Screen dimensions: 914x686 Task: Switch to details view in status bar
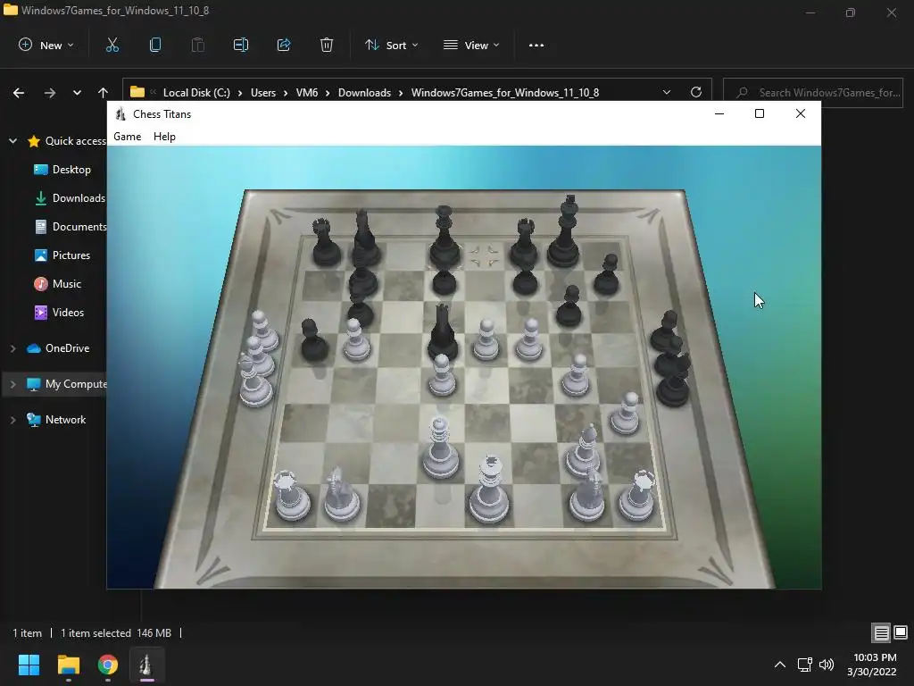881,632
